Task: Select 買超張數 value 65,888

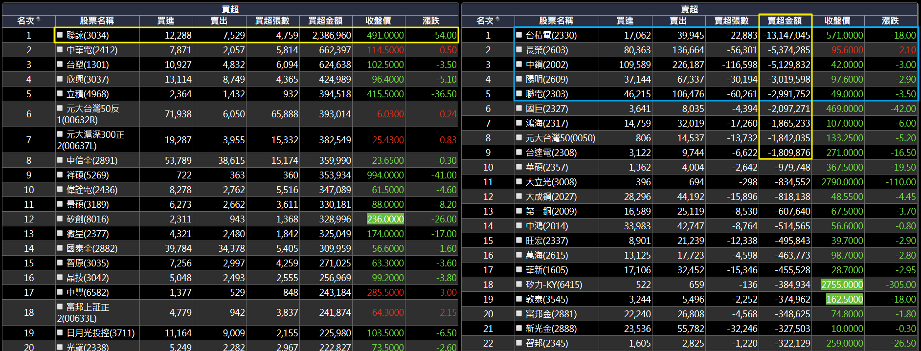Action: (x=285, y=114)
